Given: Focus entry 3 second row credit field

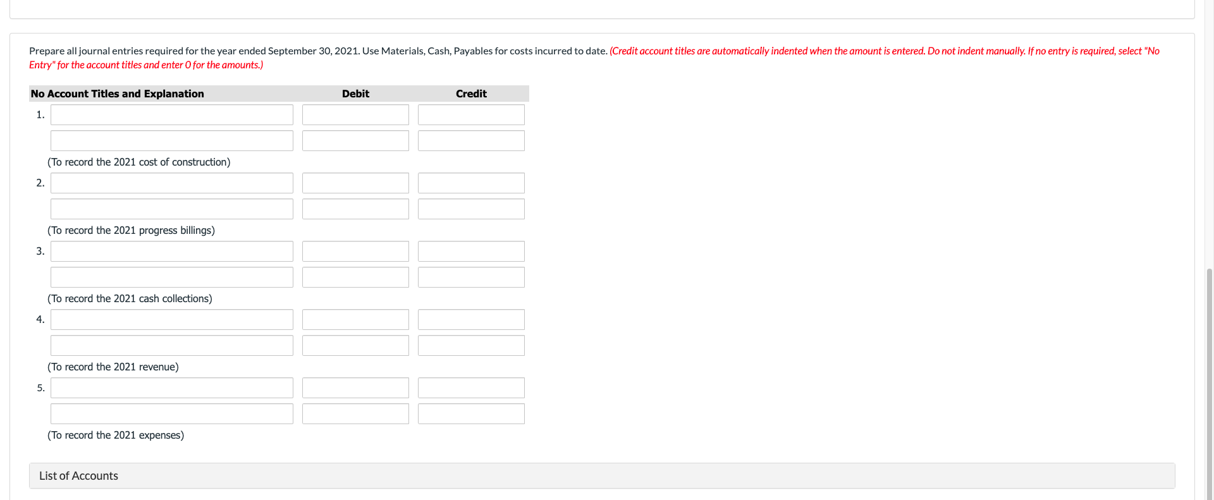Looking at the screenshot, I should (x=471, y=277).
